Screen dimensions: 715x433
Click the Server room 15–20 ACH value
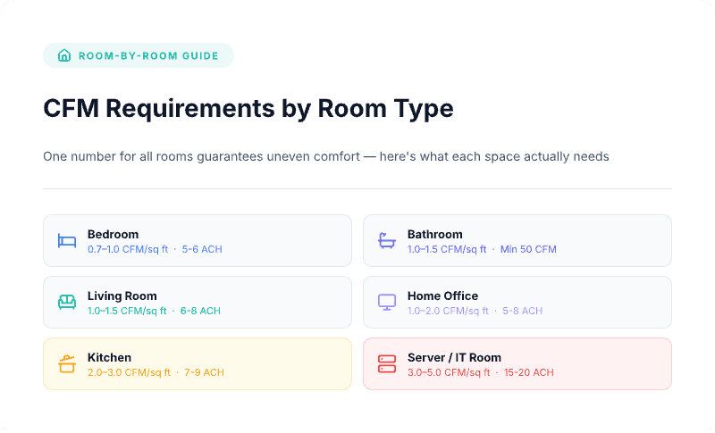click(529, 372)
